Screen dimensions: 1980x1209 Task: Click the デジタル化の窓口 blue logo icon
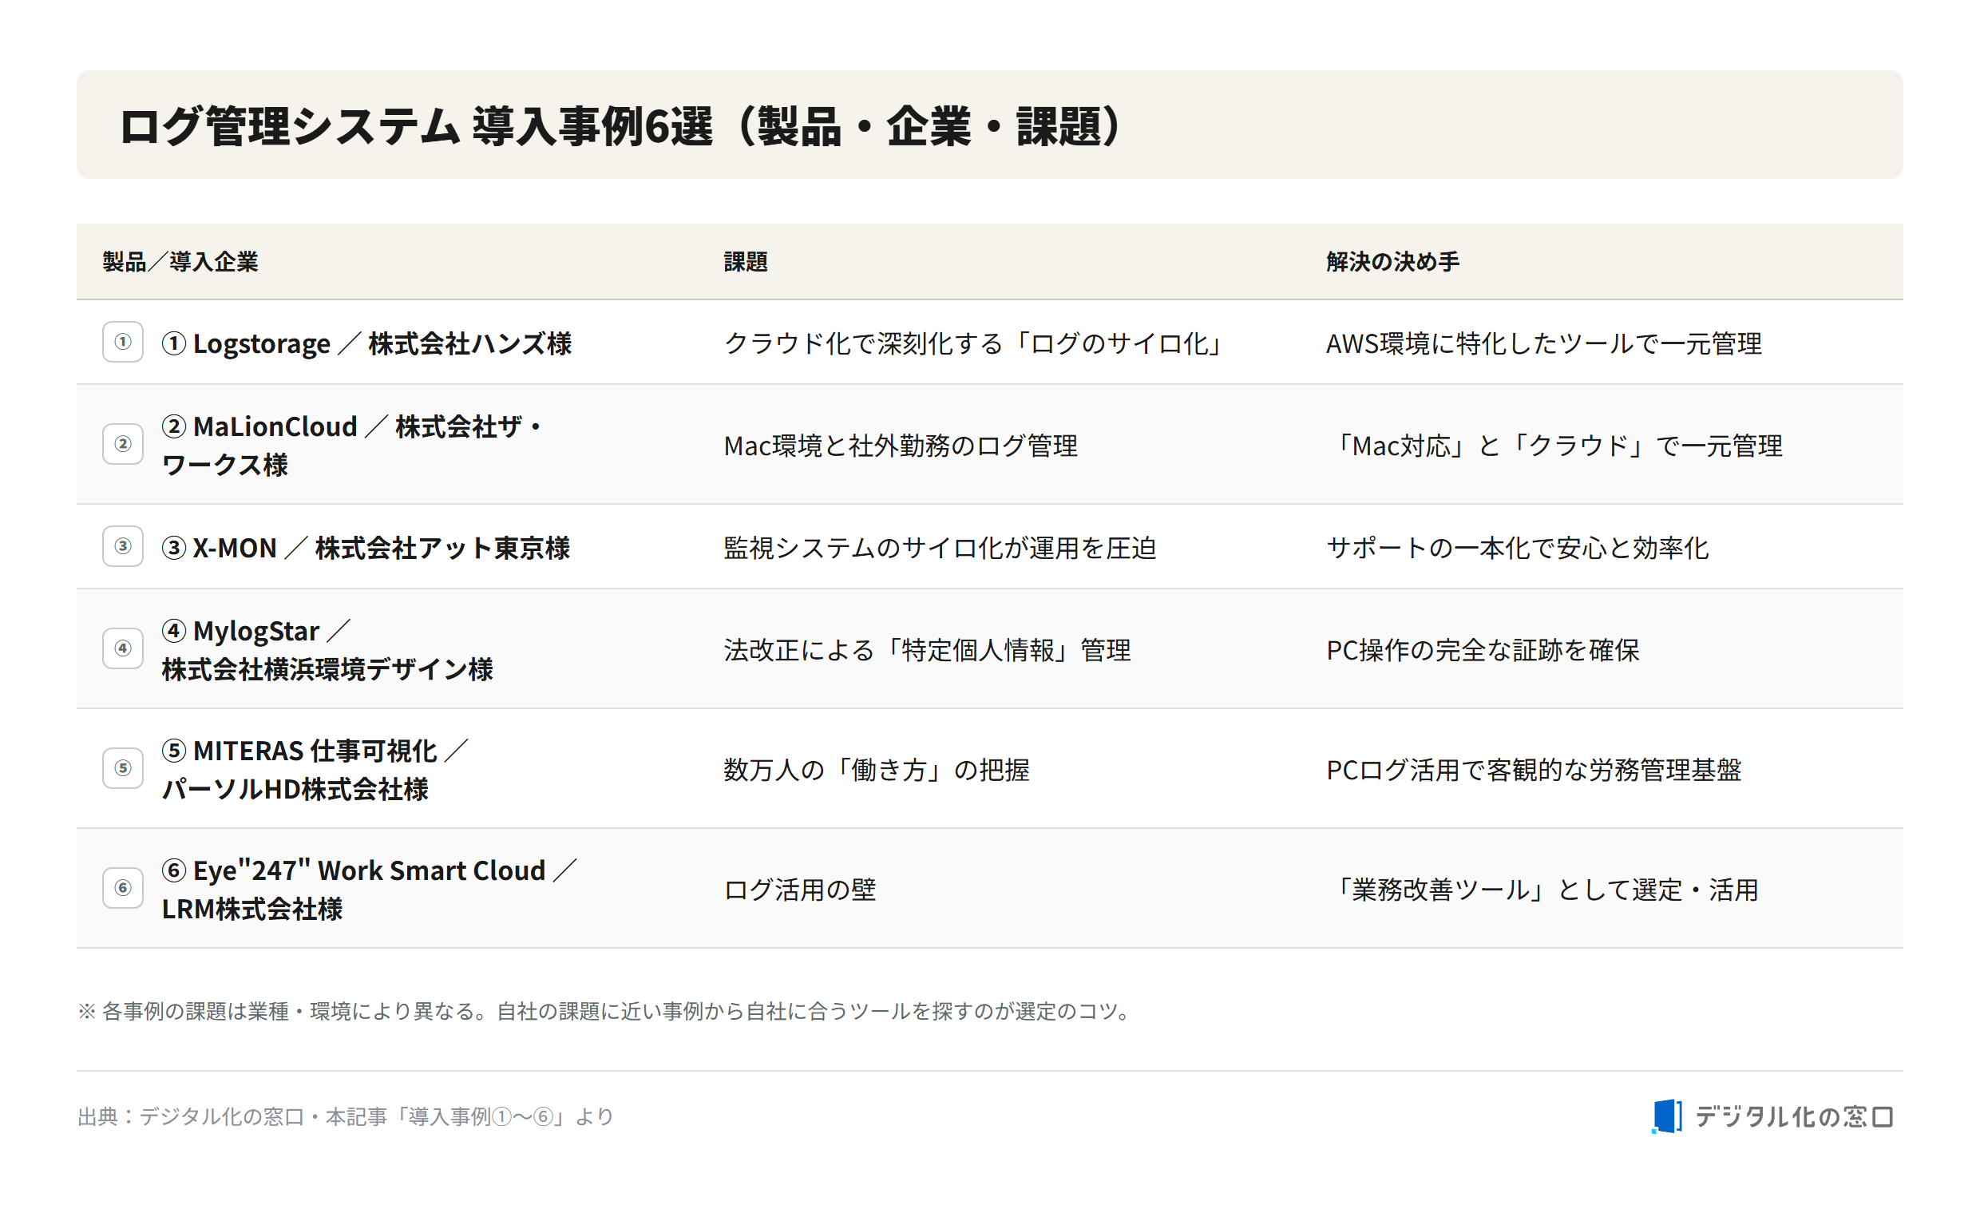pos(1667,1116)
